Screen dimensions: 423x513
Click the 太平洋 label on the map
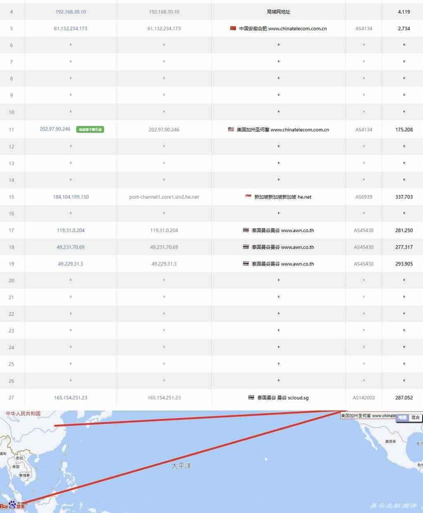(x=181, y=466)
